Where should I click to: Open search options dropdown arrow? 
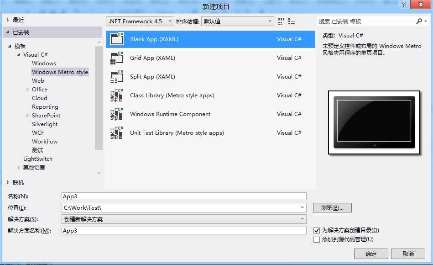coord(426,21)
